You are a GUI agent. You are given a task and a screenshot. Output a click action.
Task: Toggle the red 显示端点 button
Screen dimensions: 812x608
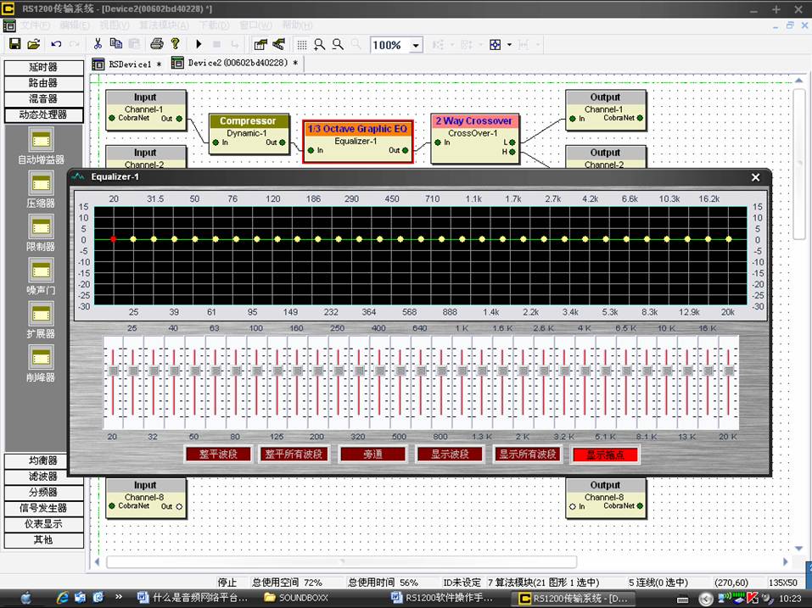pyautogui.click(x=604, y=455)
